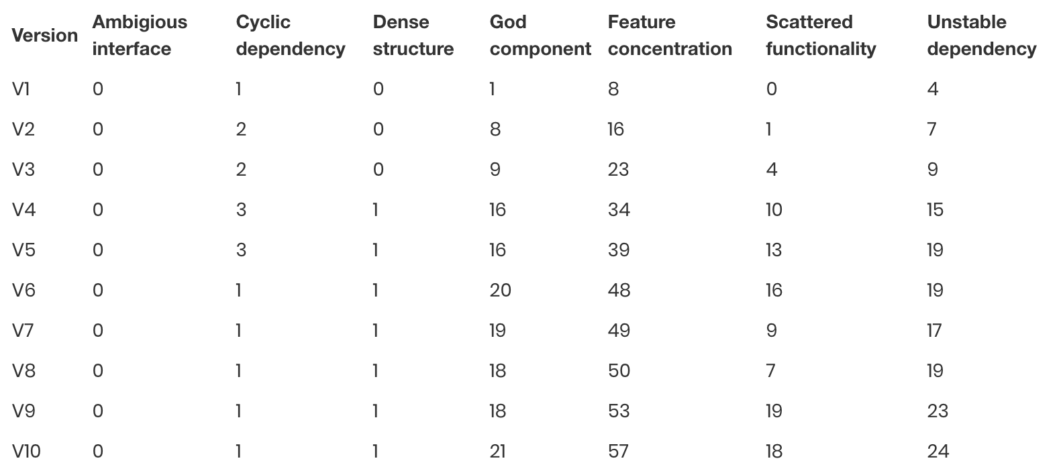Click Feature concentration value 34 in V4
1059x471 pixels.
coord(618,210)
